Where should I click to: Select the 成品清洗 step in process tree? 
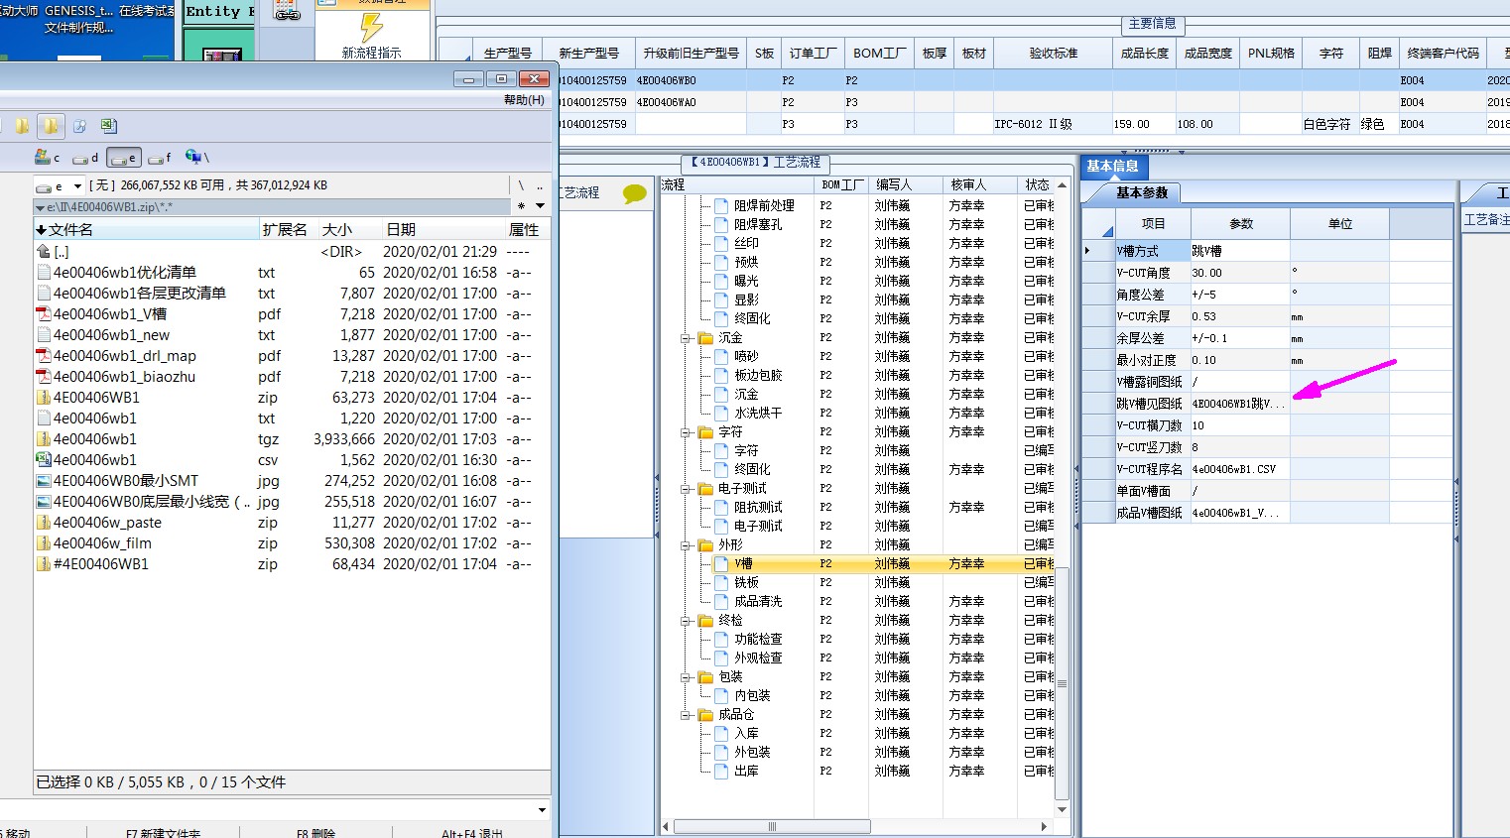pos(758,602)
